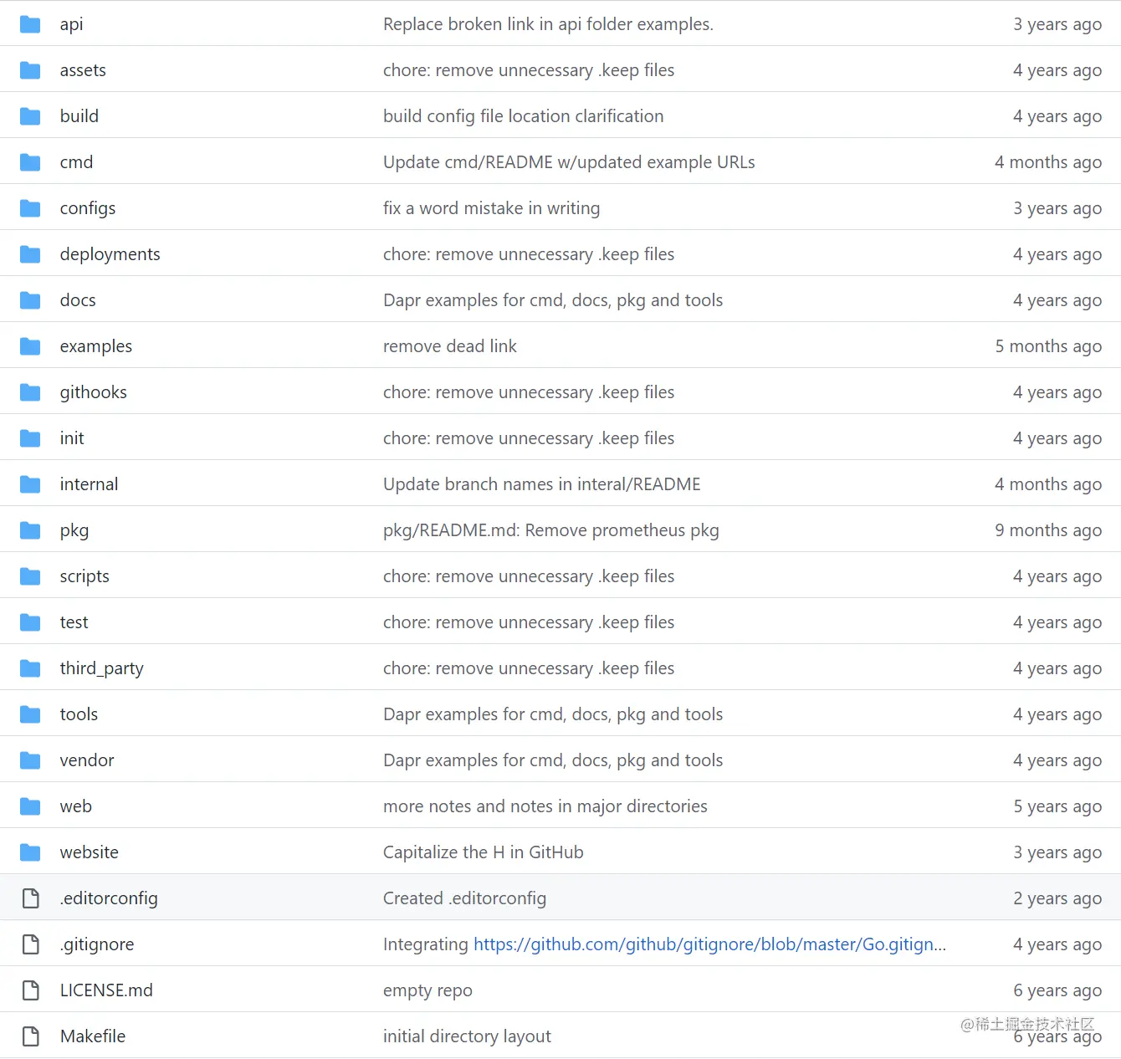Screen dimensions: 1121x1059
Task: Open the docs directory link
Action: pos(78,300)
